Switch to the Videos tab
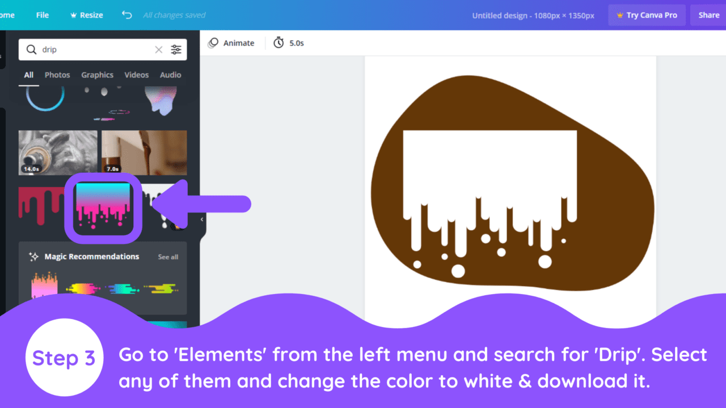 tap(136, 74)
